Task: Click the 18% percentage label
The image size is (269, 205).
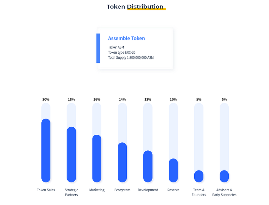Action: click(71, 99)
